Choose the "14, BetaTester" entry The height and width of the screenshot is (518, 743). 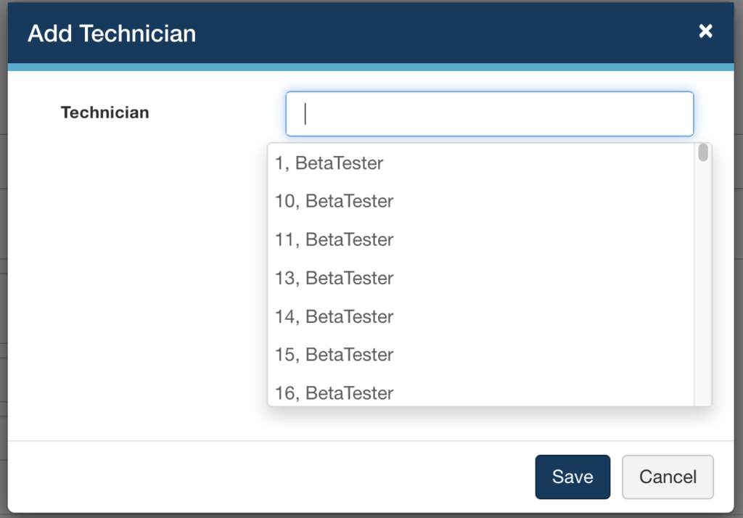pyautogui.click(x=334, y=316)
